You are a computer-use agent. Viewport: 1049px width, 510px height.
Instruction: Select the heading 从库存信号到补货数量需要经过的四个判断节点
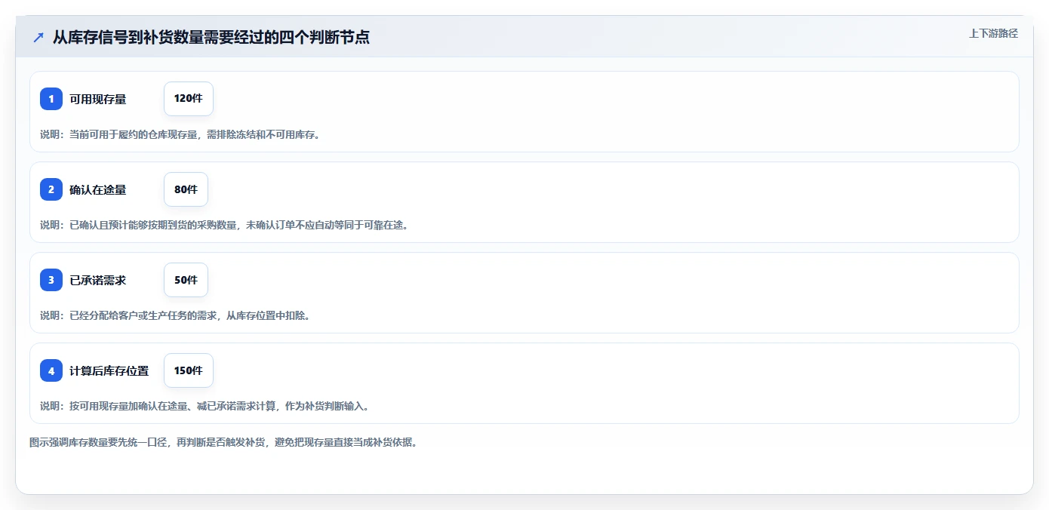click(211, 37)
